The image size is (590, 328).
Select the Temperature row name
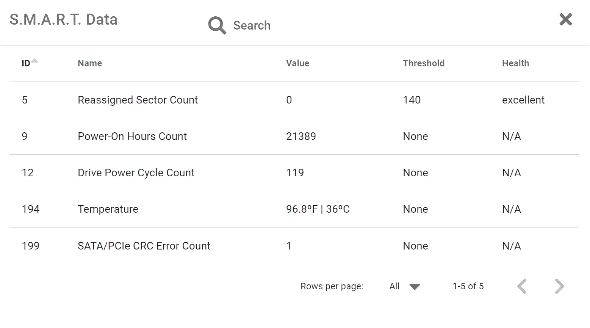[108, 209]
